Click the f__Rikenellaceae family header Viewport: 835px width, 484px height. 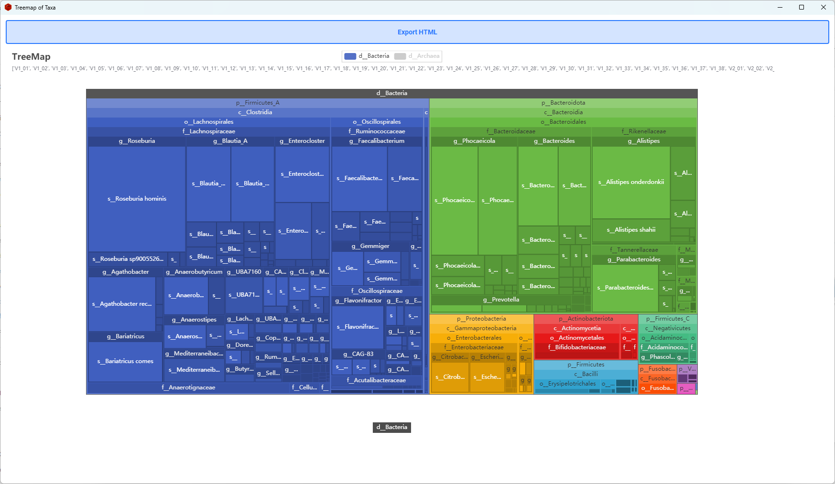[644, 131]
